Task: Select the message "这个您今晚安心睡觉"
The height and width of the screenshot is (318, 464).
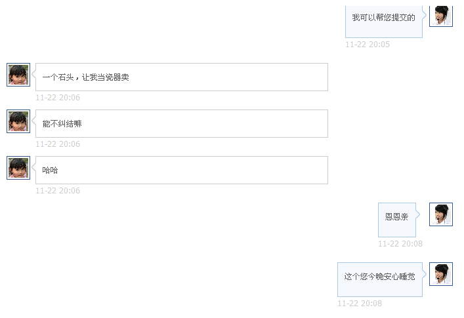Action: [x=379, y=277]
